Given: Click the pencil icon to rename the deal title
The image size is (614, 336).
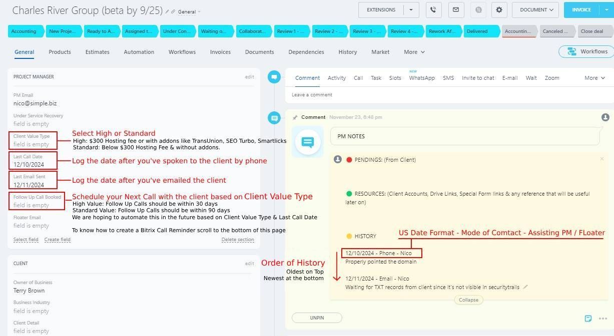Looking at the screenshot, I should click(168, 11).
